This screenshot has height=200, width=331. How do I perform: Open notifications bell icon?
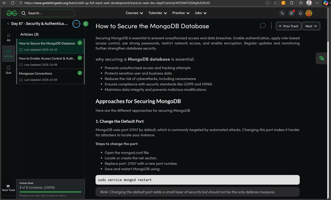point(300,13)
